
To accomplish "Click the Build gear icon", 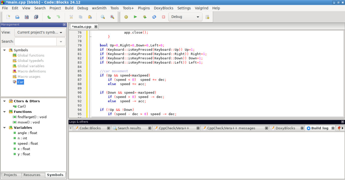I will click(x=126, y=17).
